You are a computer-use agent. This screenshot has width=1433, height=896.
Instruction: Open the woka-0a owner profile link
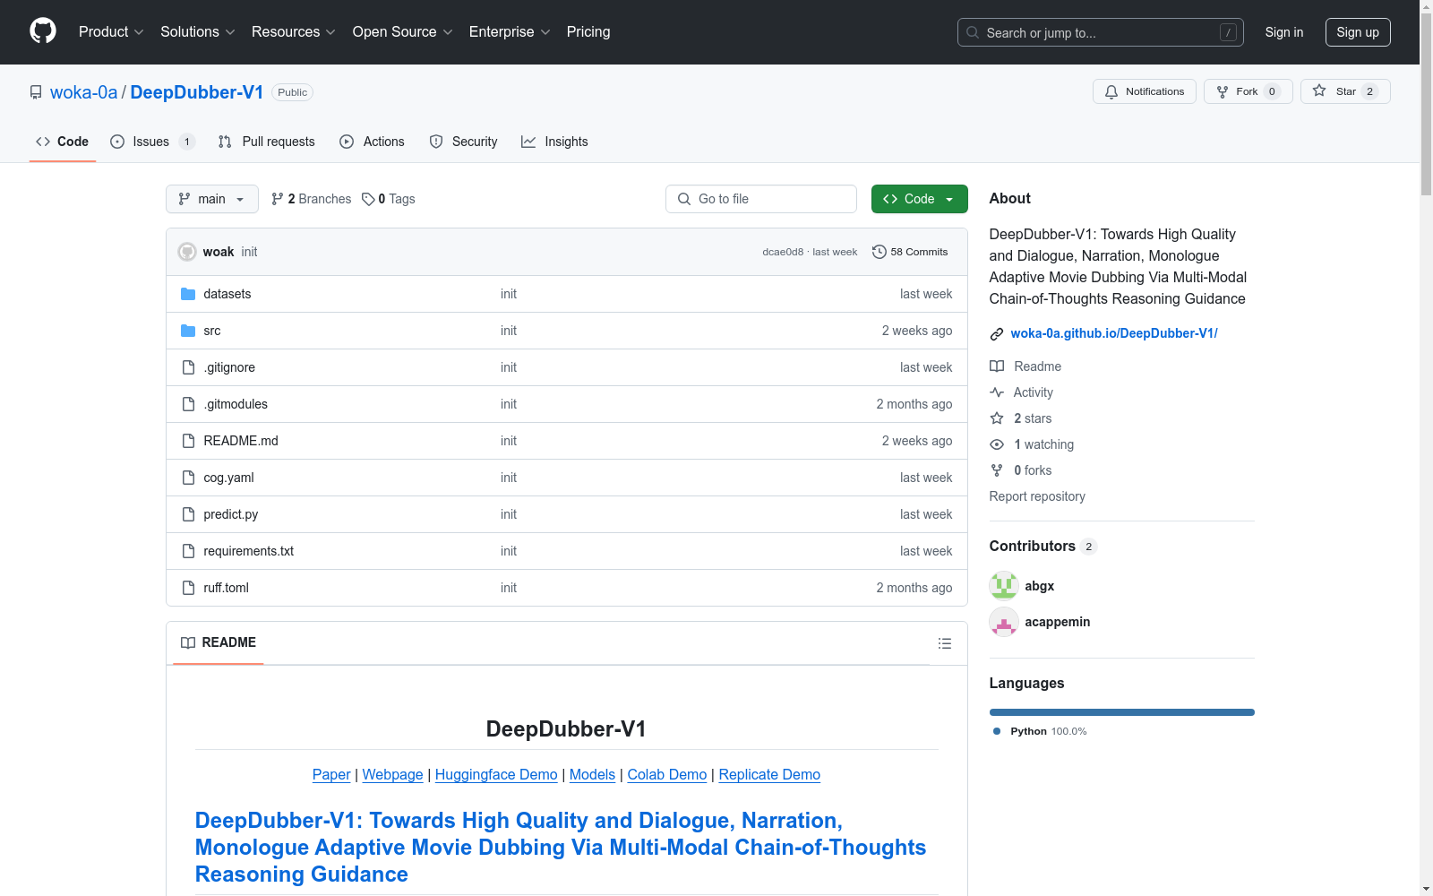[83, 92]
